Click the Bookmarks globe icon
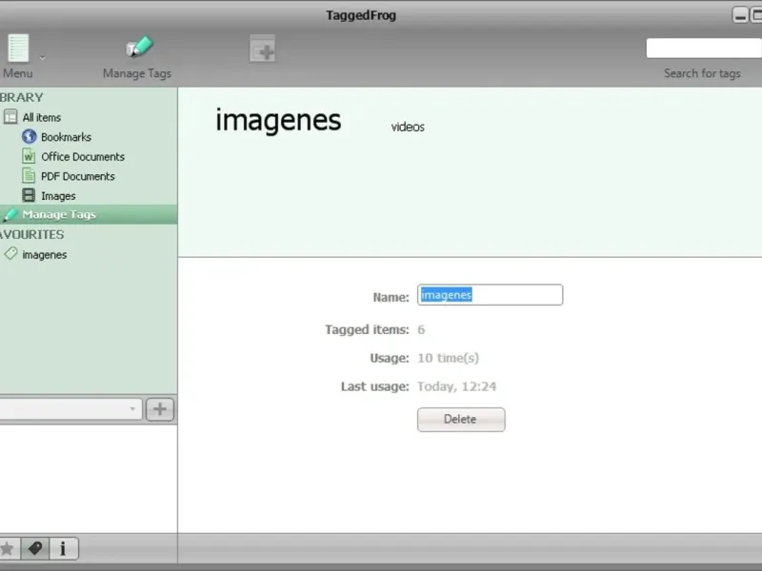 [30, 136]
